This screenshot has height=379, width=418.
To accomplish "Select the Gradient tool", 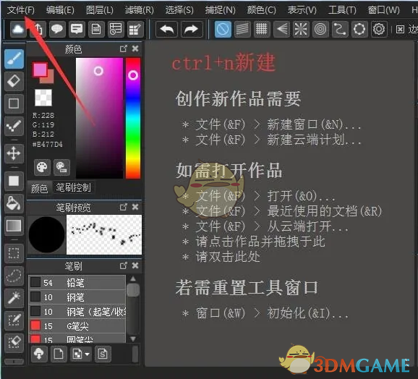I will (x=14, y=226).
